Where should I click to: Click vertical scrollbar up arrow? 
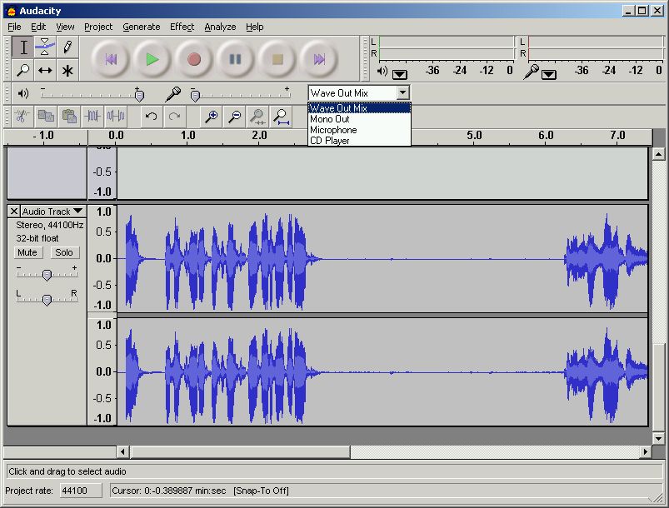pos(658,154)
